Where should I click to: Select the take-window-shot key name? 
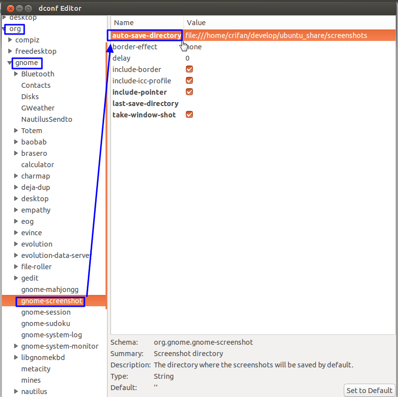coord(144,115)
